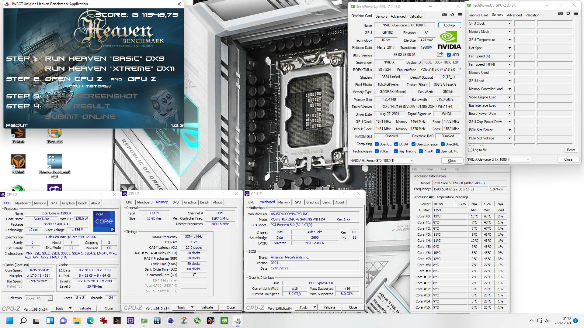Open the VRMark desktop shortcut

[x=18, y=164]
